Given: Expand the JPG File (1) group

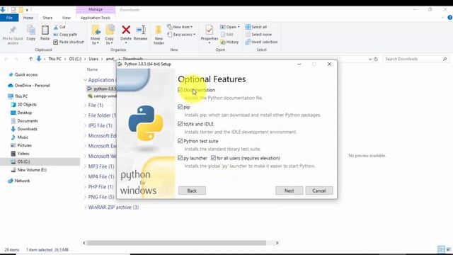Looking at the screenshot, I should click(85, 125).
